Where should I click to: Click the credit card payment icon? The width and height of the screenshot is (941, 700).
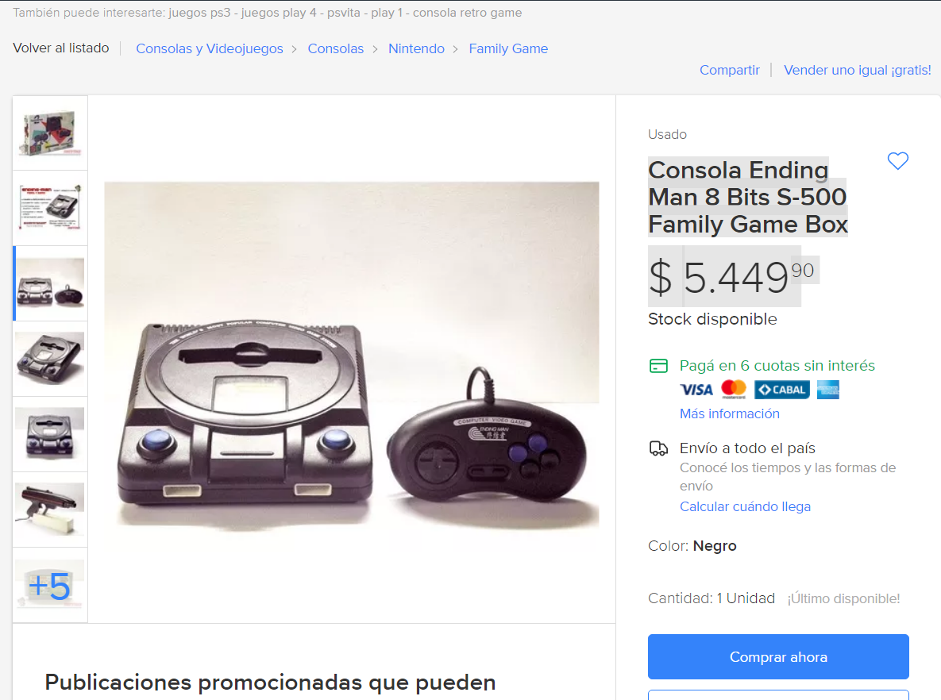click(658, 366)
